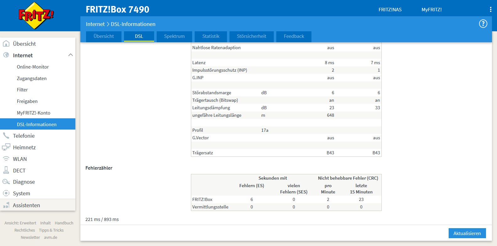Click the Inhalt footer link
497x246 pixels.
(x=46, y=223)
